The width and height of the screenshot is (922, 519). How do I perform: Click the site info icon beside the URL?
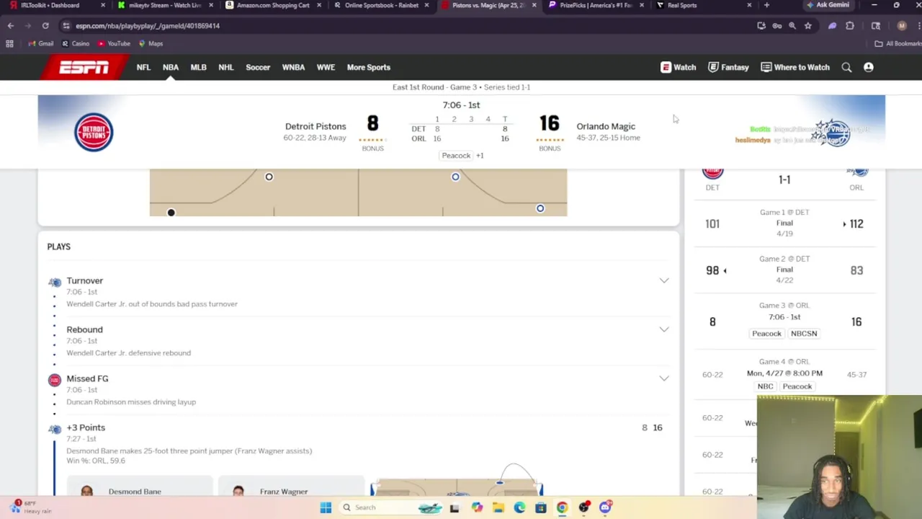pyautogui.click(x=66, y=25)
